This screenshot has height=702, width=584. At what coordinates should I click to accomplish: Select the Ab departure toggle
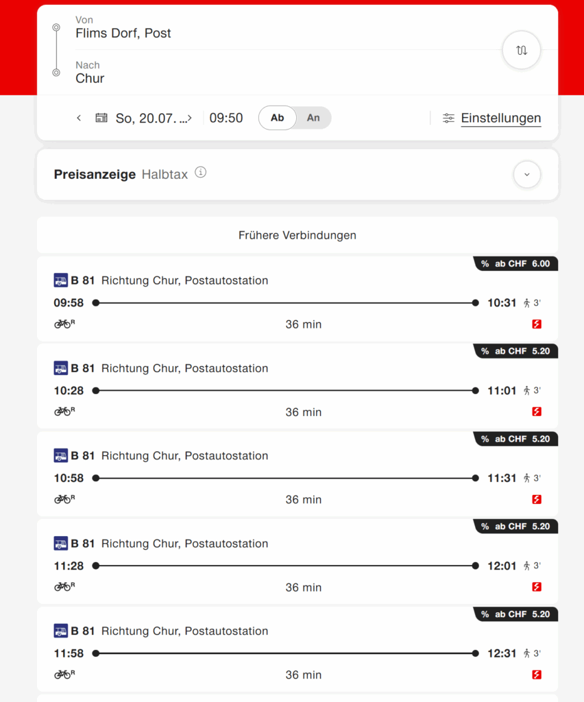(x=277, y=118)
